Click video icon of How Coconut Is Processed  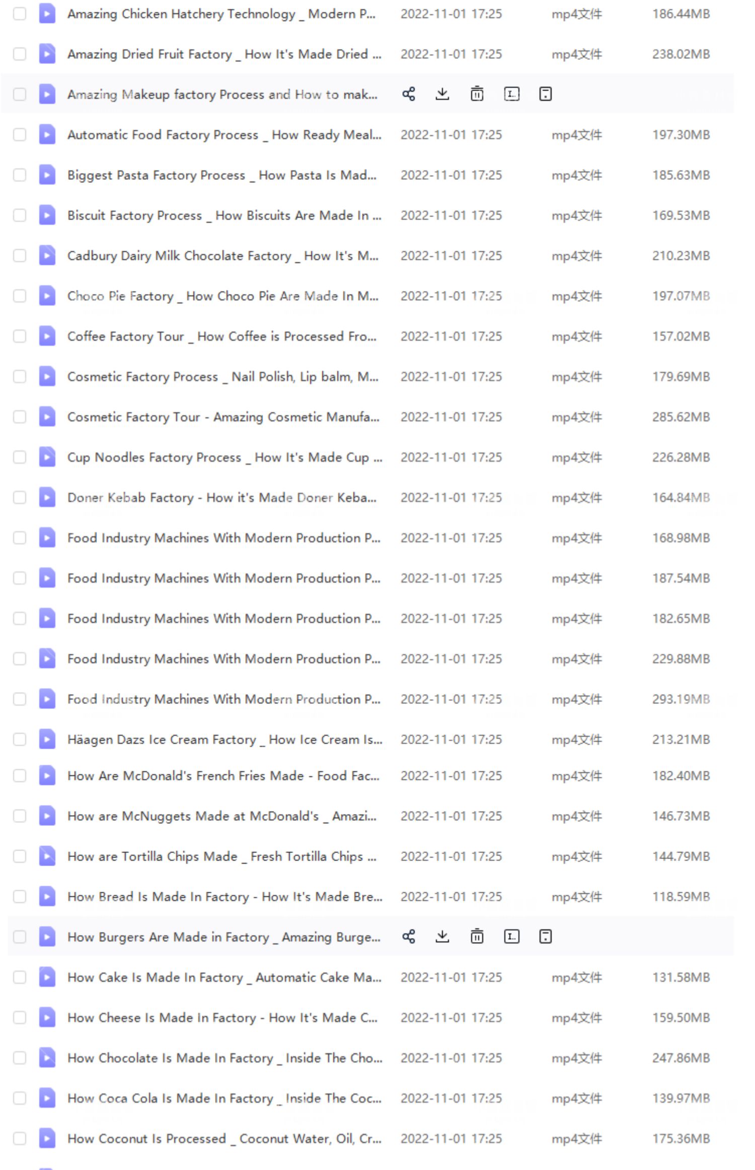(x=47, y=1138)
